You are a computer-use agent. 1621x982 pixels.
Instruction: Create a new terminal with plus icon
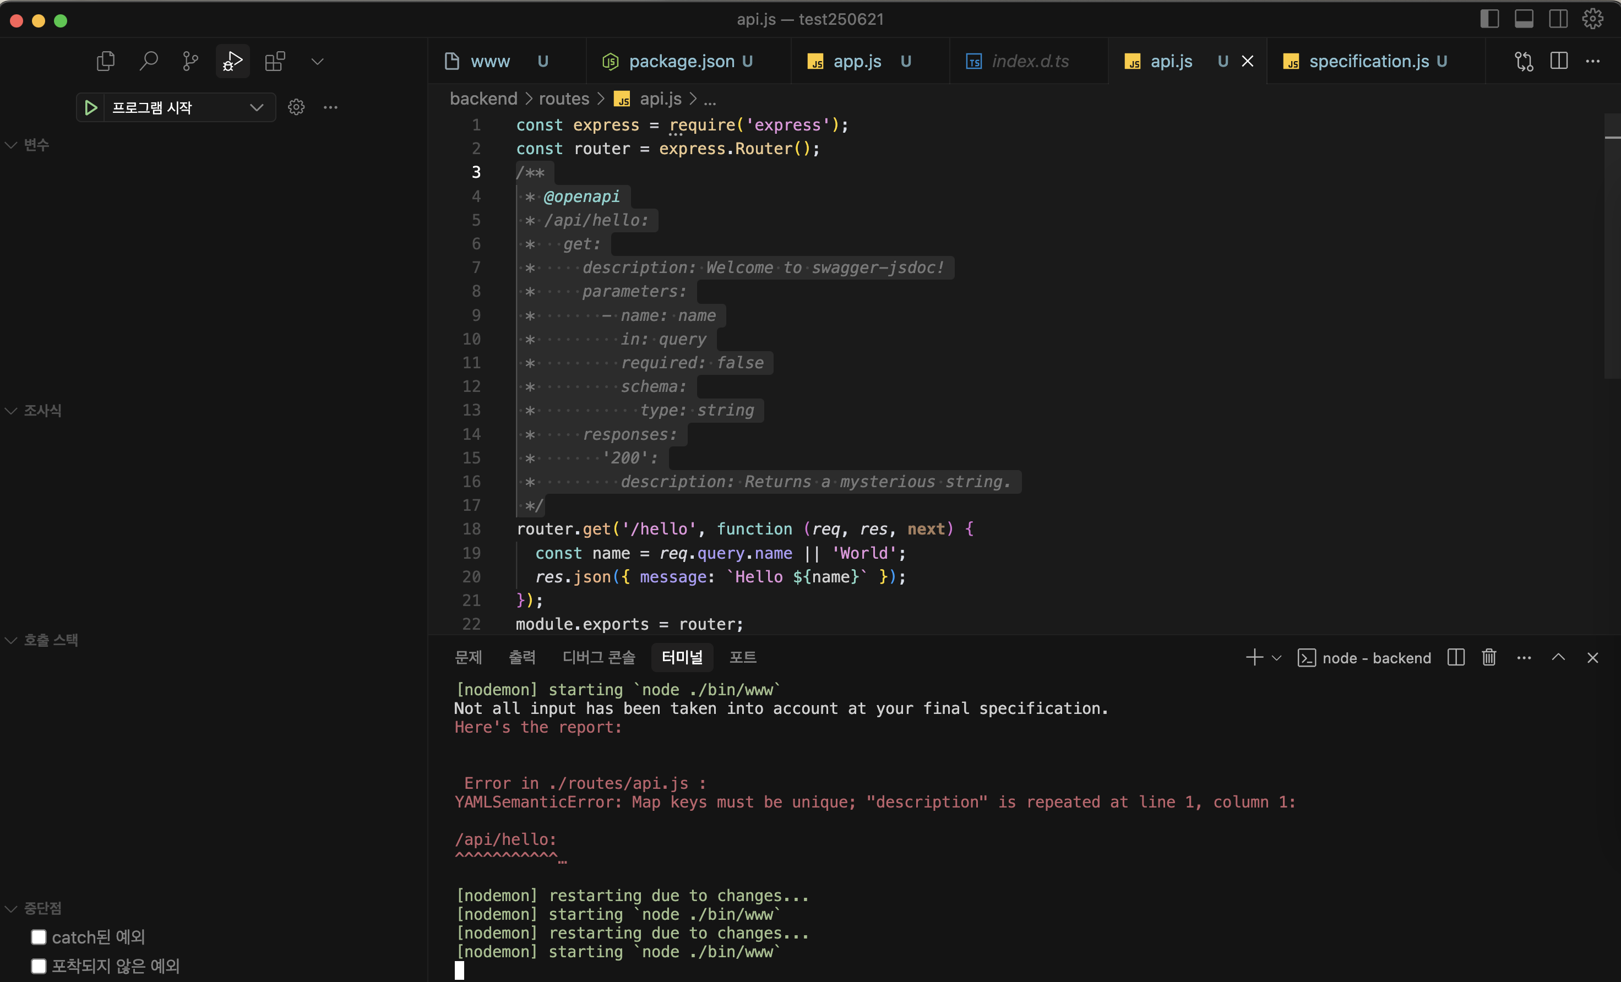pos(1254,658)
